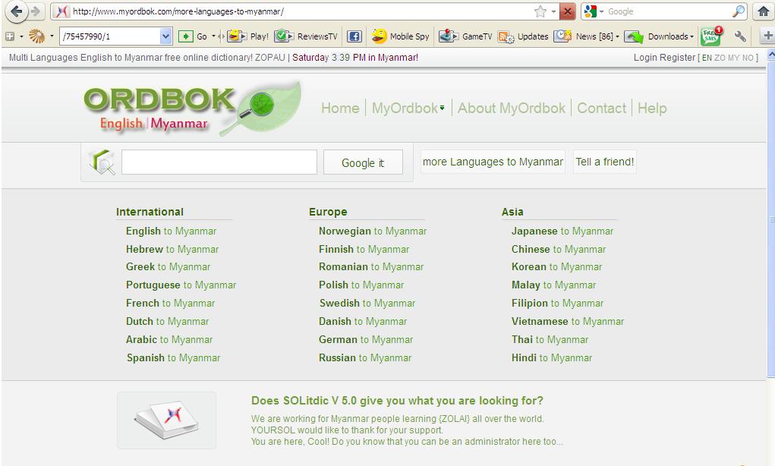
Task: Click more Languages to Myanmar button
Action: pyautogui.click(x=493, y=162)
